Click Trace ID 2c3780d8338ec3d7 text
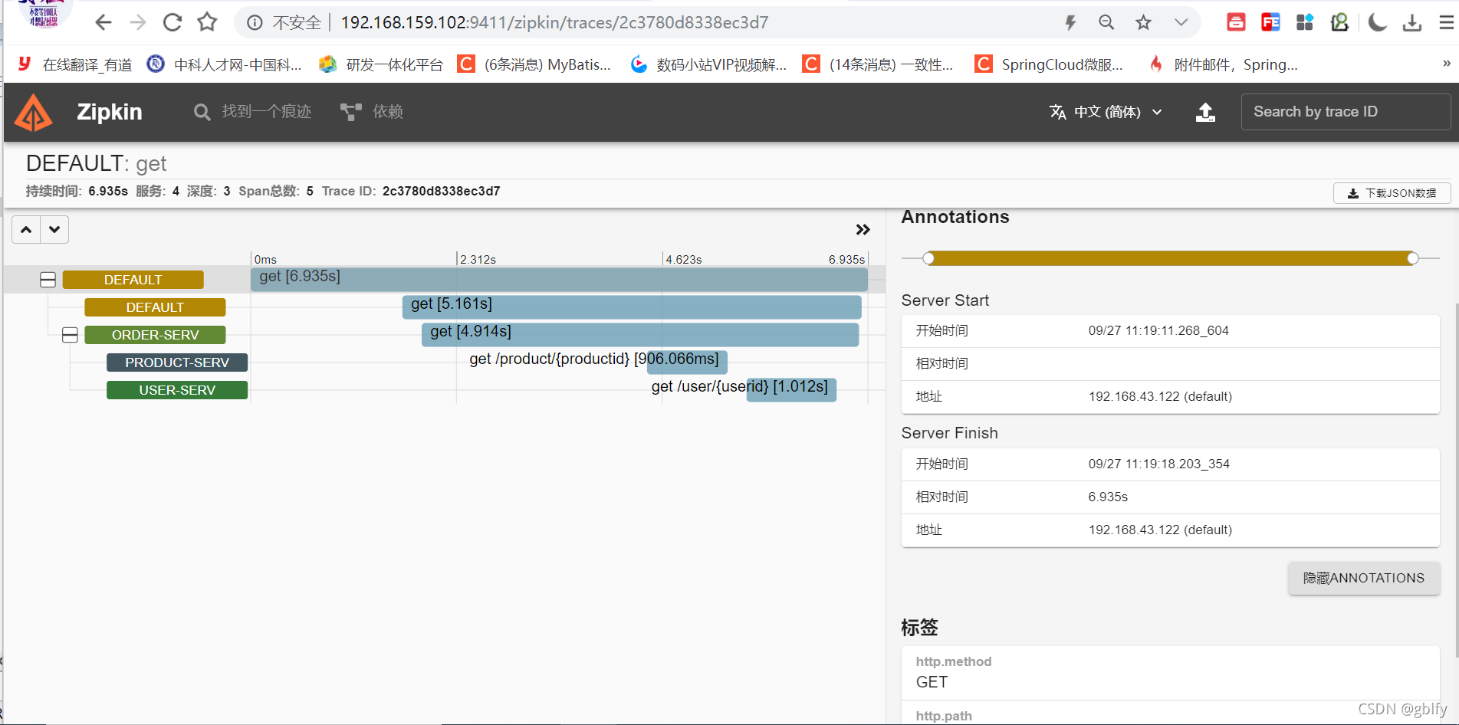1459x725 pixels. 441,191
